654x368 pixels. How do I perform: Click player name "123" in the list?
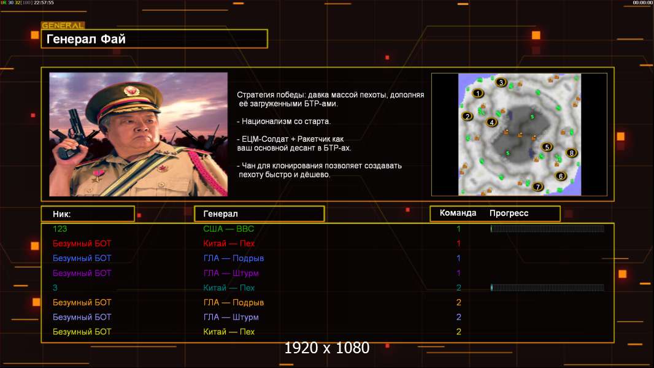pyautogui.click(x=60, y=229)
